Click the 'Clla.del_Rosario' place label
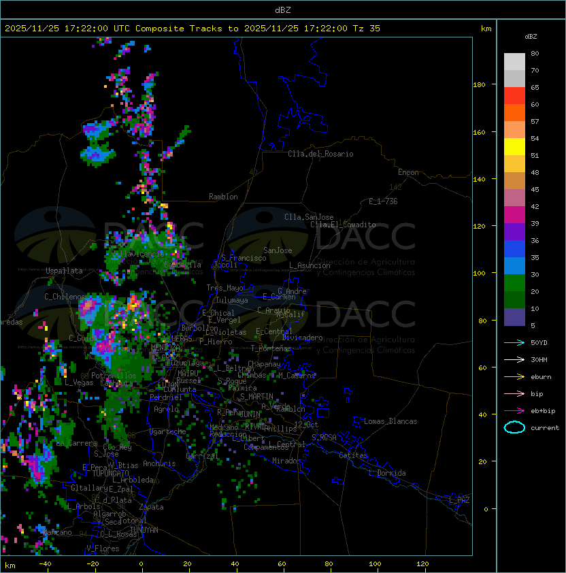 [320, 154]
